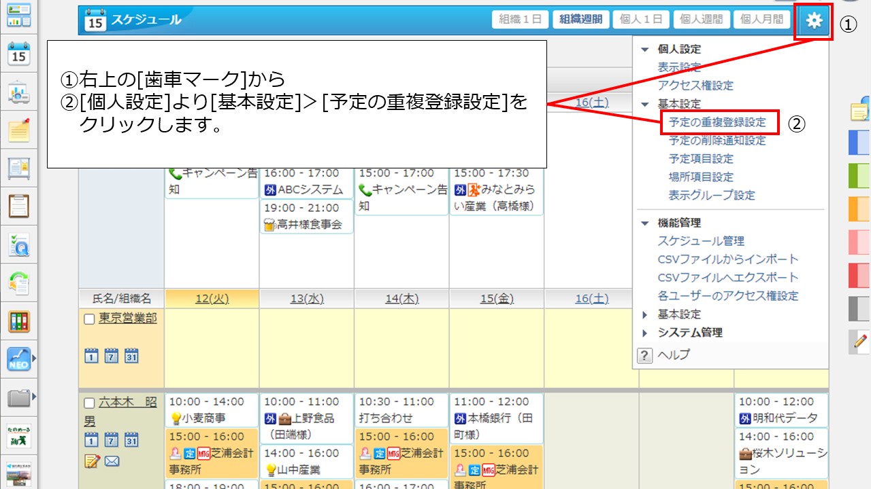Open the 10:00 - 14:00 小麦商事 appointment
Image resolution: width=871 pixels, height=489 pixels.
point(211,410)
